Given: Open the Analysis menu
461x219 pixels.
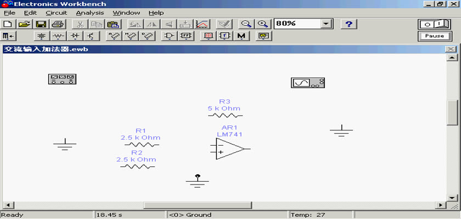Looking at the screenshot, I should 90,13.
